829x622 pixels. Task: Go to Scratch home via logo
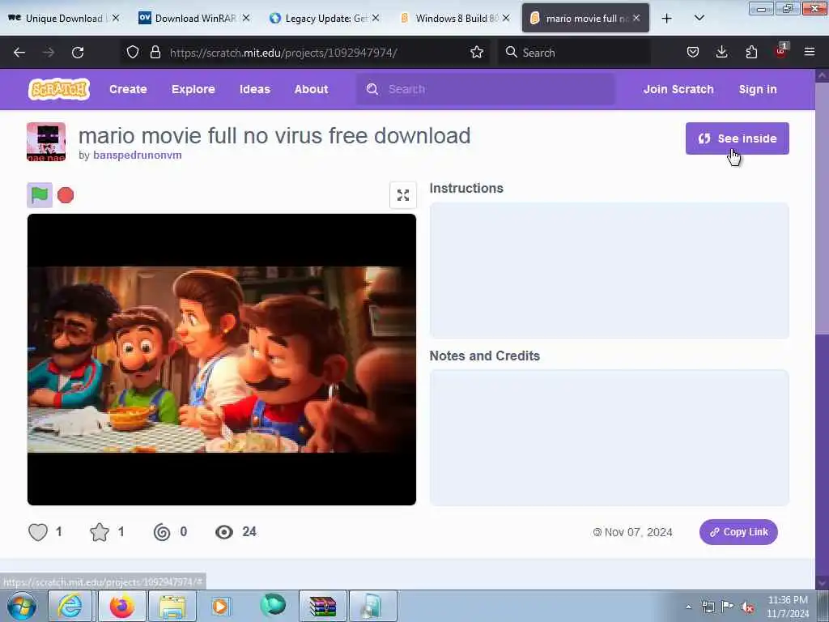[x=58, y=89]
